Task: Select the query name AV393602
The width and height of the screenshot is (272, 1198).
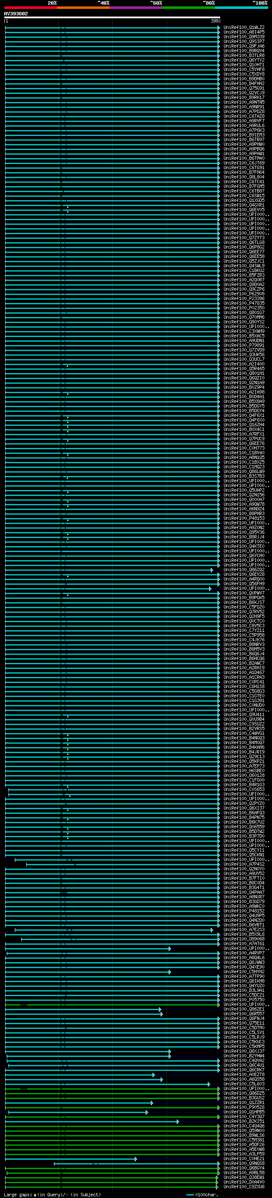Action: pos(16,14)
